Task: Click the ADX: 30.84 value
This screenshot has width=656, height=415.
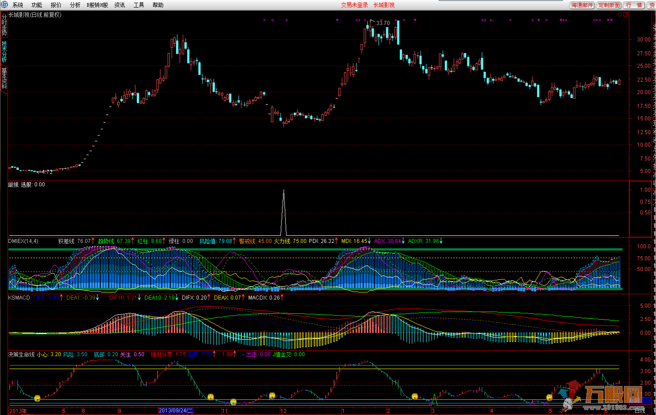Action: pyautogui.click(x=388, y=241)
